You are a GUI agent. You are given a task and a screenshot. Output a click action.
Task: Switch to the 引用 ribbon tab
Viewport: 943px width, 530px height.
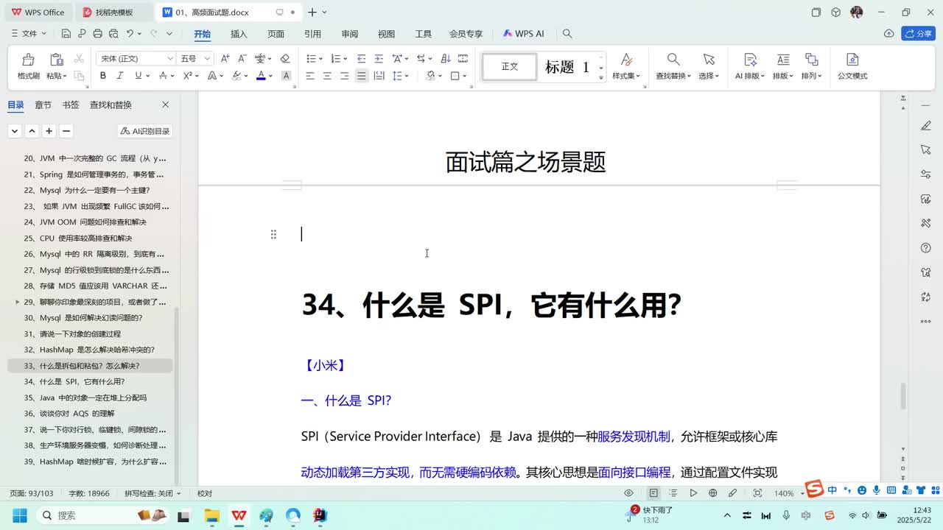[312, 34]
